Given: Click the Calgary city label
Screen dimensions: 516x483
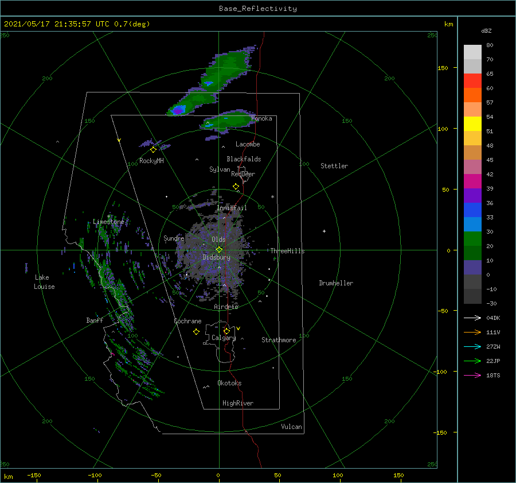Looking at the screenshot, I should pyautogui.click(x=224, y=338).
